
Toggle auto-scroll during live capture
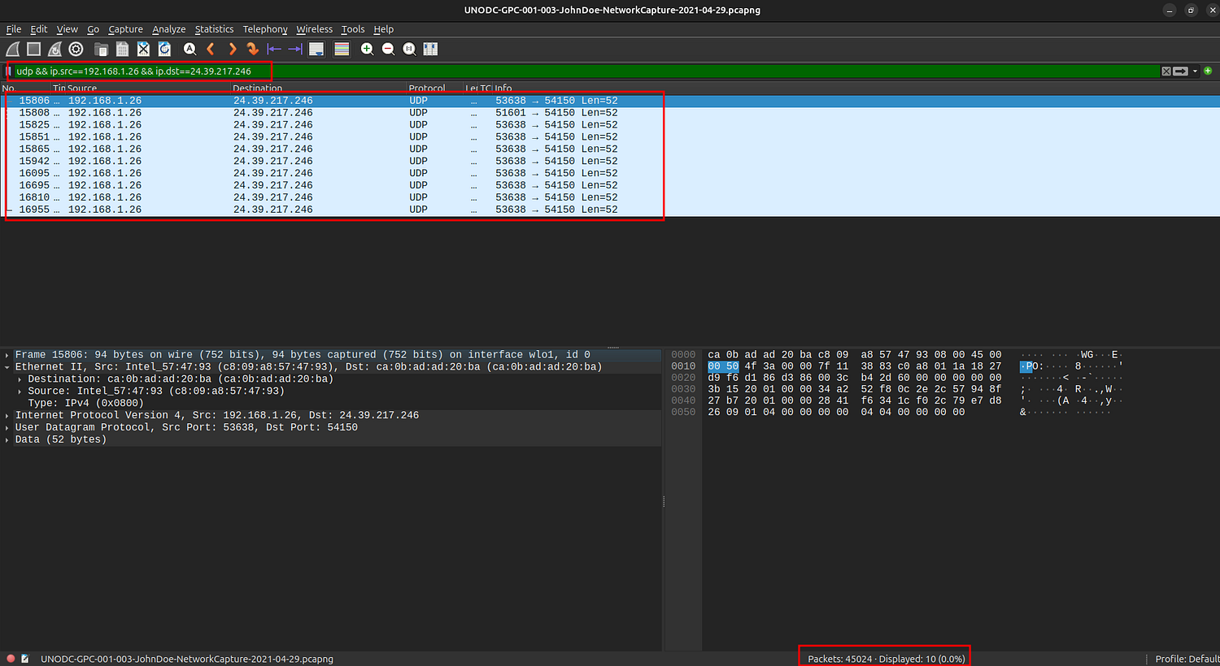tap(316, 50)
